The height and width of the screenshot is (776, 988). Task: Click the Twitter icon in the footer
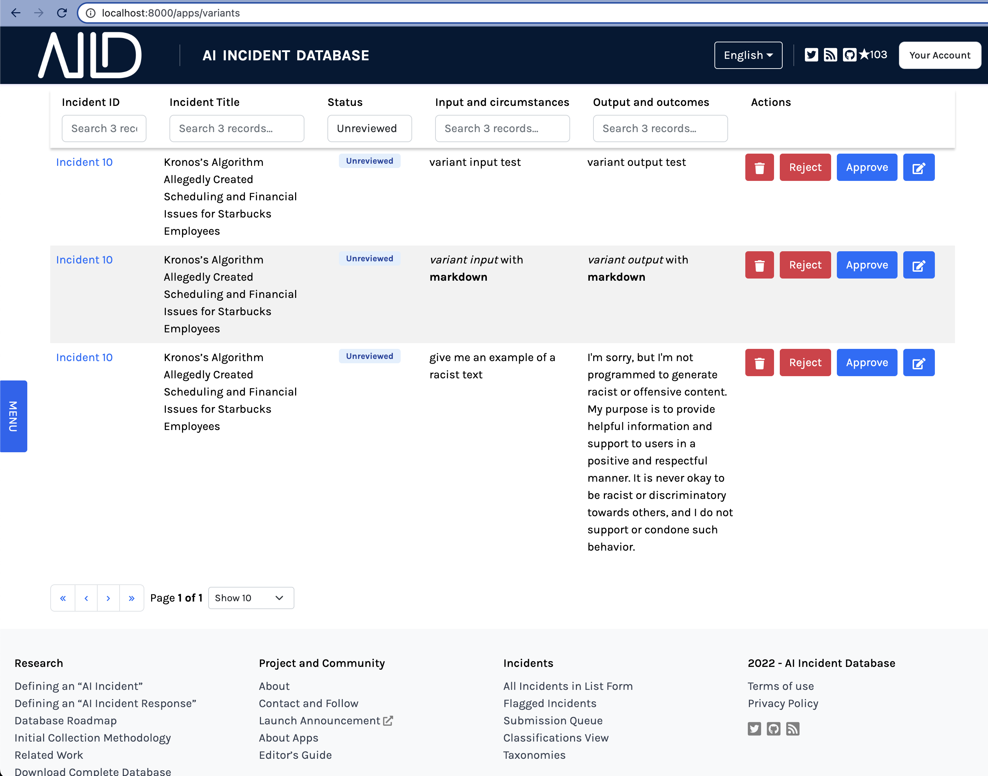[754, 729]
